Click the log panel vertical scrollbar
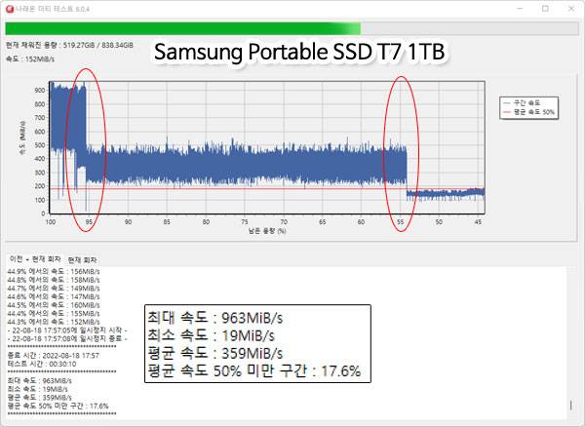The width and height of the screenshot is (585, 427). [x=574, y=341]
